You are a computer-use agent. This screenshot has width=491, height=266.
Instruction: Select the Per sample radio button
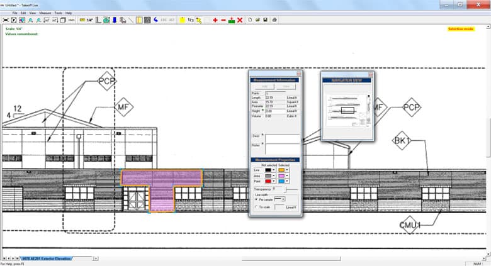[x=254, y=199]
